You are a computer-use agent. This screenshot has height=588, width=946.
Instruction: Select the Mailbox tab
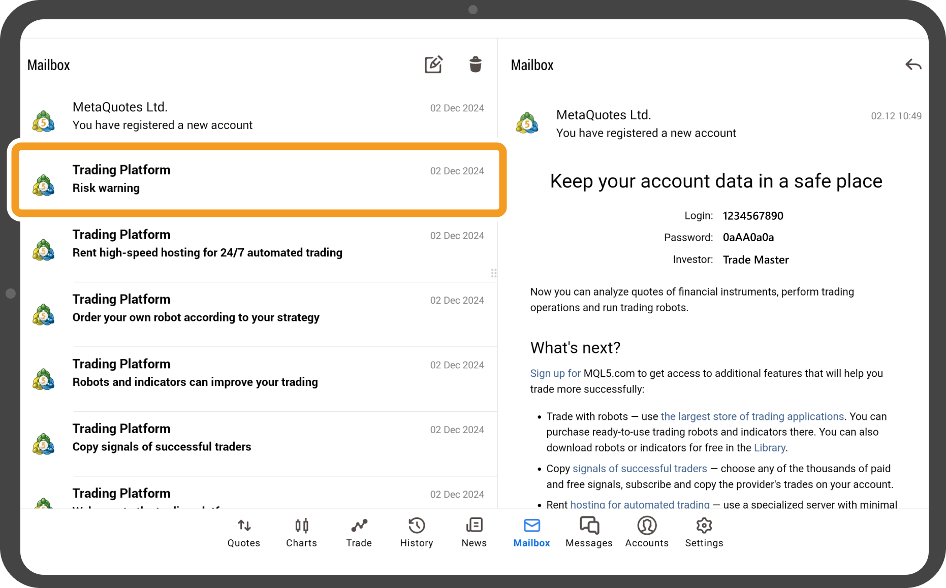click(531, 532)
